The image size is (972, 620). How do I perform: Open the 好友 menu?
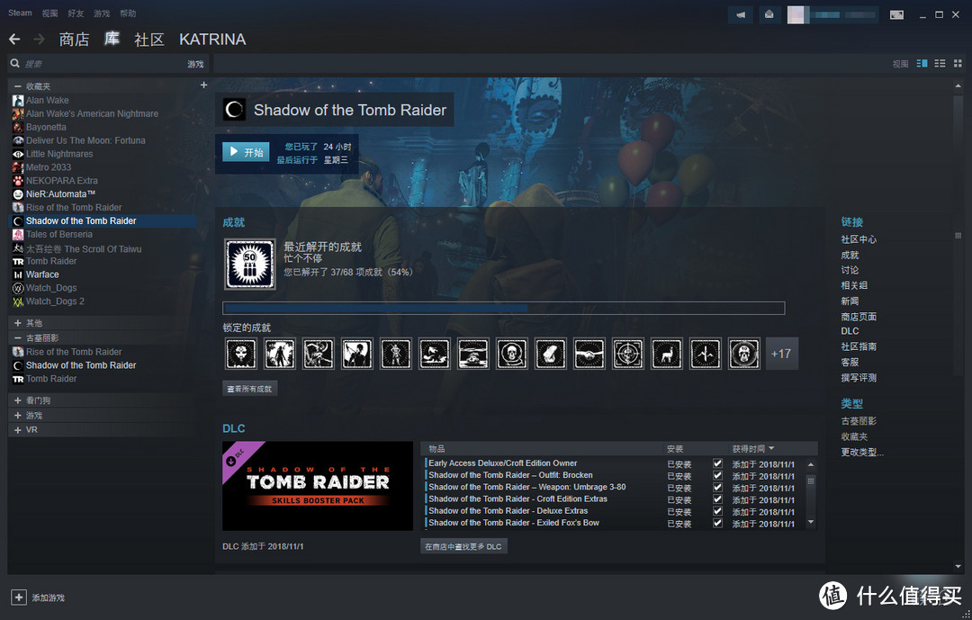coord(76,13)
